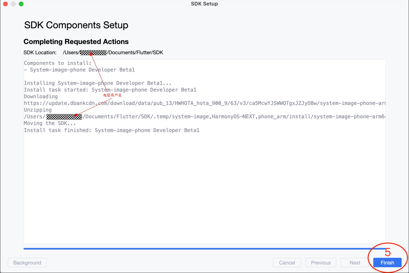Minimize the SDK Setup window
This screenshot has height=273, width=409.
tap(13, 4)
